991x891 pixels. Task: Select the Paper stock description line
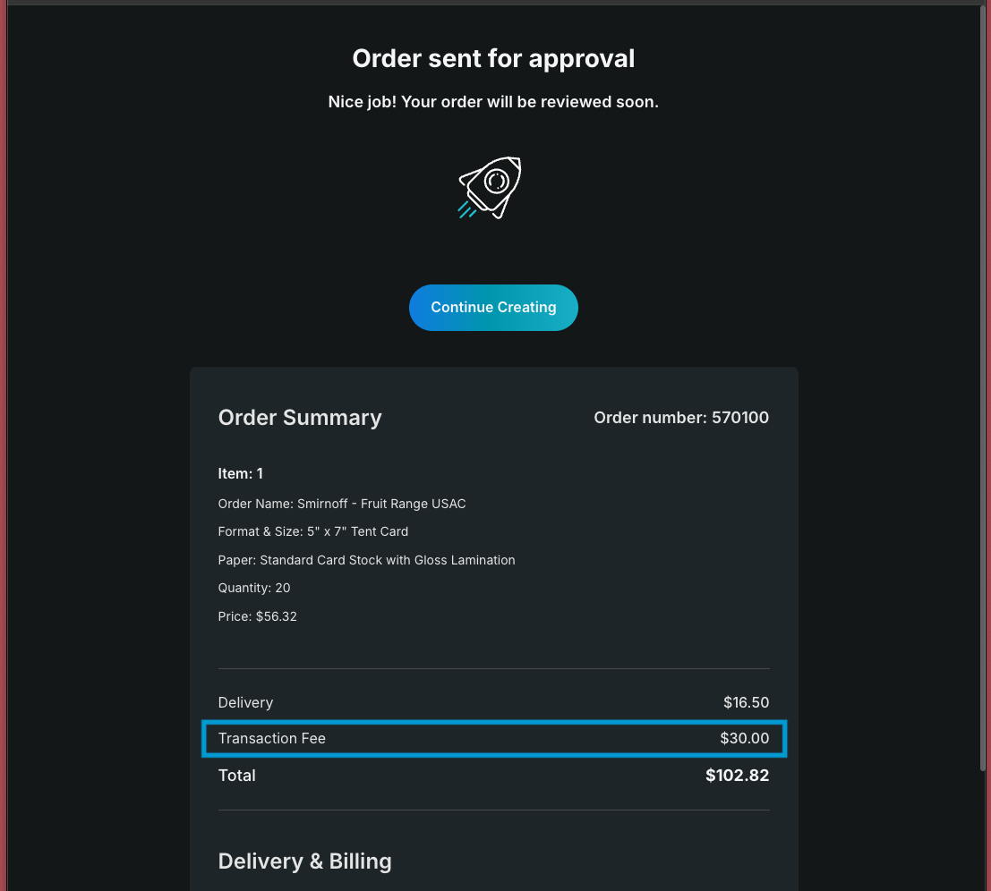366,560
